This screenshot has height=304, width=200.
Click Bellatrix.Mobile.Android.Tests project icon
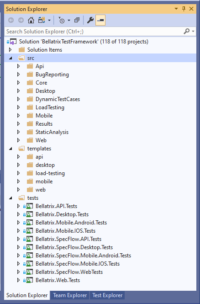point(29,223)
